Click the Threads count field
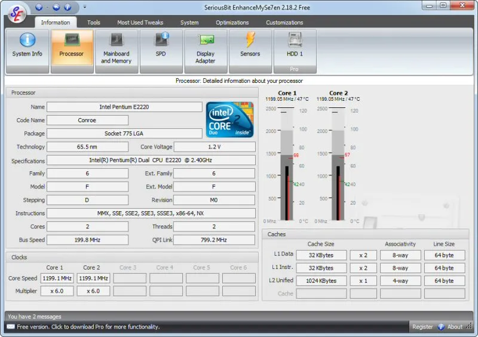This screenshot has width=478, height=337. point(215,227)
